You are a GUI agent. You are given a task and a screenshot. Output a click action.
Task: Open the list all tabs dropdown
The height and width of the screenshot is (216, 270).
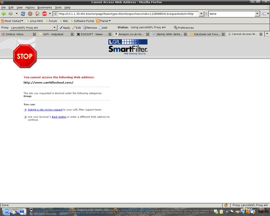(x=267, y=34)
